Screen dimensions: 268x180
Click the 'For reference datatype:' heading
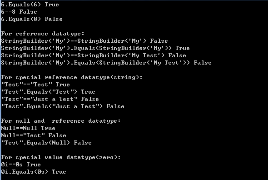coord(43,34)
